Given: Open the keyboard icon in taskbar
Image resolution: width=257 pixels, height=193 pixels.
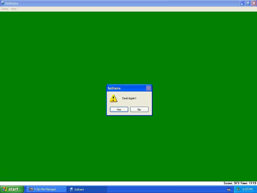Looking at the screenshot, I should (229, 189).
